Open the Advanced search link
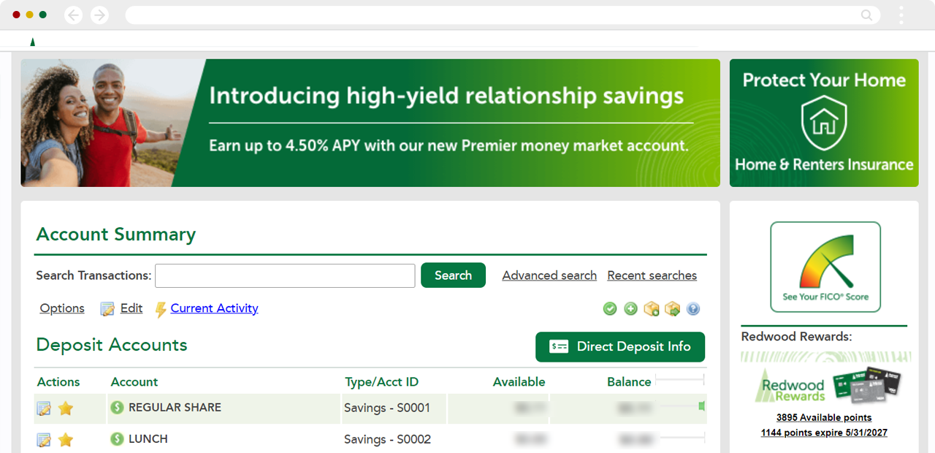935x453 pixels. pyautogui.click(x=549, y=275)
